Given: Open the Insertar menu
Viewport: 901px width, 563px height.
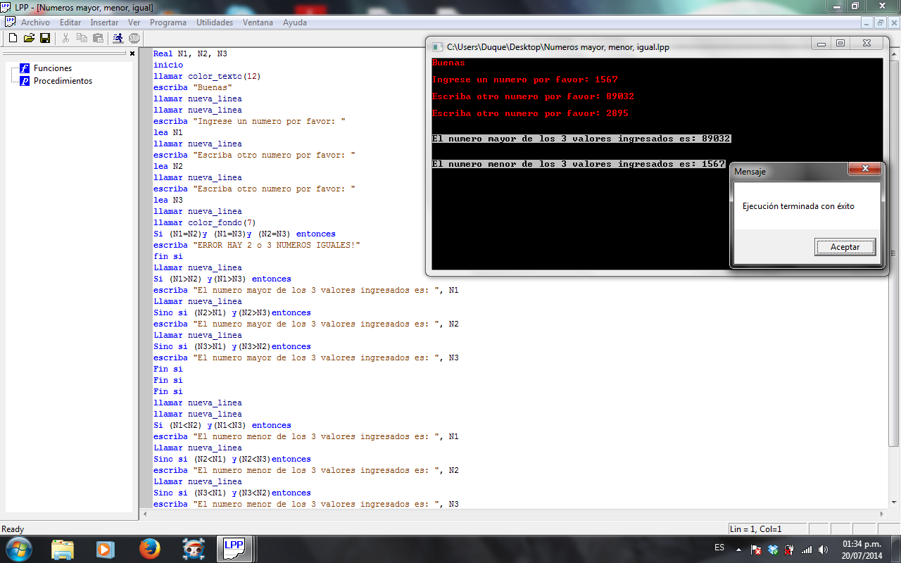Looking at the screenshot, I should pos(104,23).
